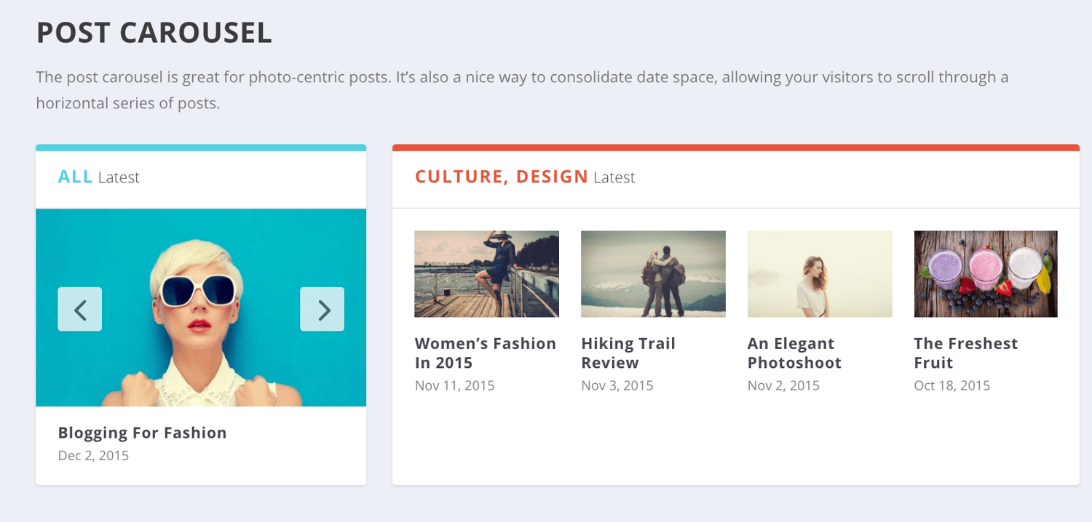Open the Hiking Trail Review post link
The image size is (1092, 522).
point(628,353)
